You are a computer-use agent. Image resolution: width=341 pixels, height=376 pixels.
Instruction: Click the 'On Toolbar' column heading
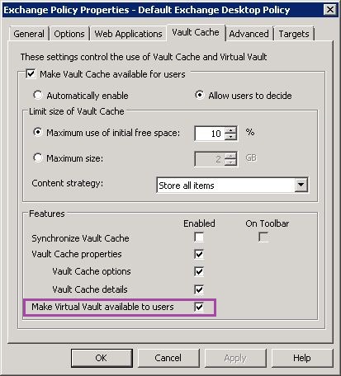268,223
